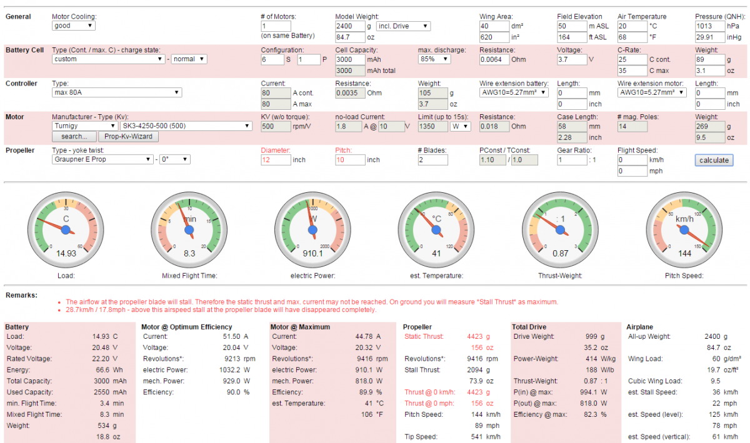Click the Thrust-Weight gauge
Viewport: 750px width, 443px height.
click(x=559, y=230)
